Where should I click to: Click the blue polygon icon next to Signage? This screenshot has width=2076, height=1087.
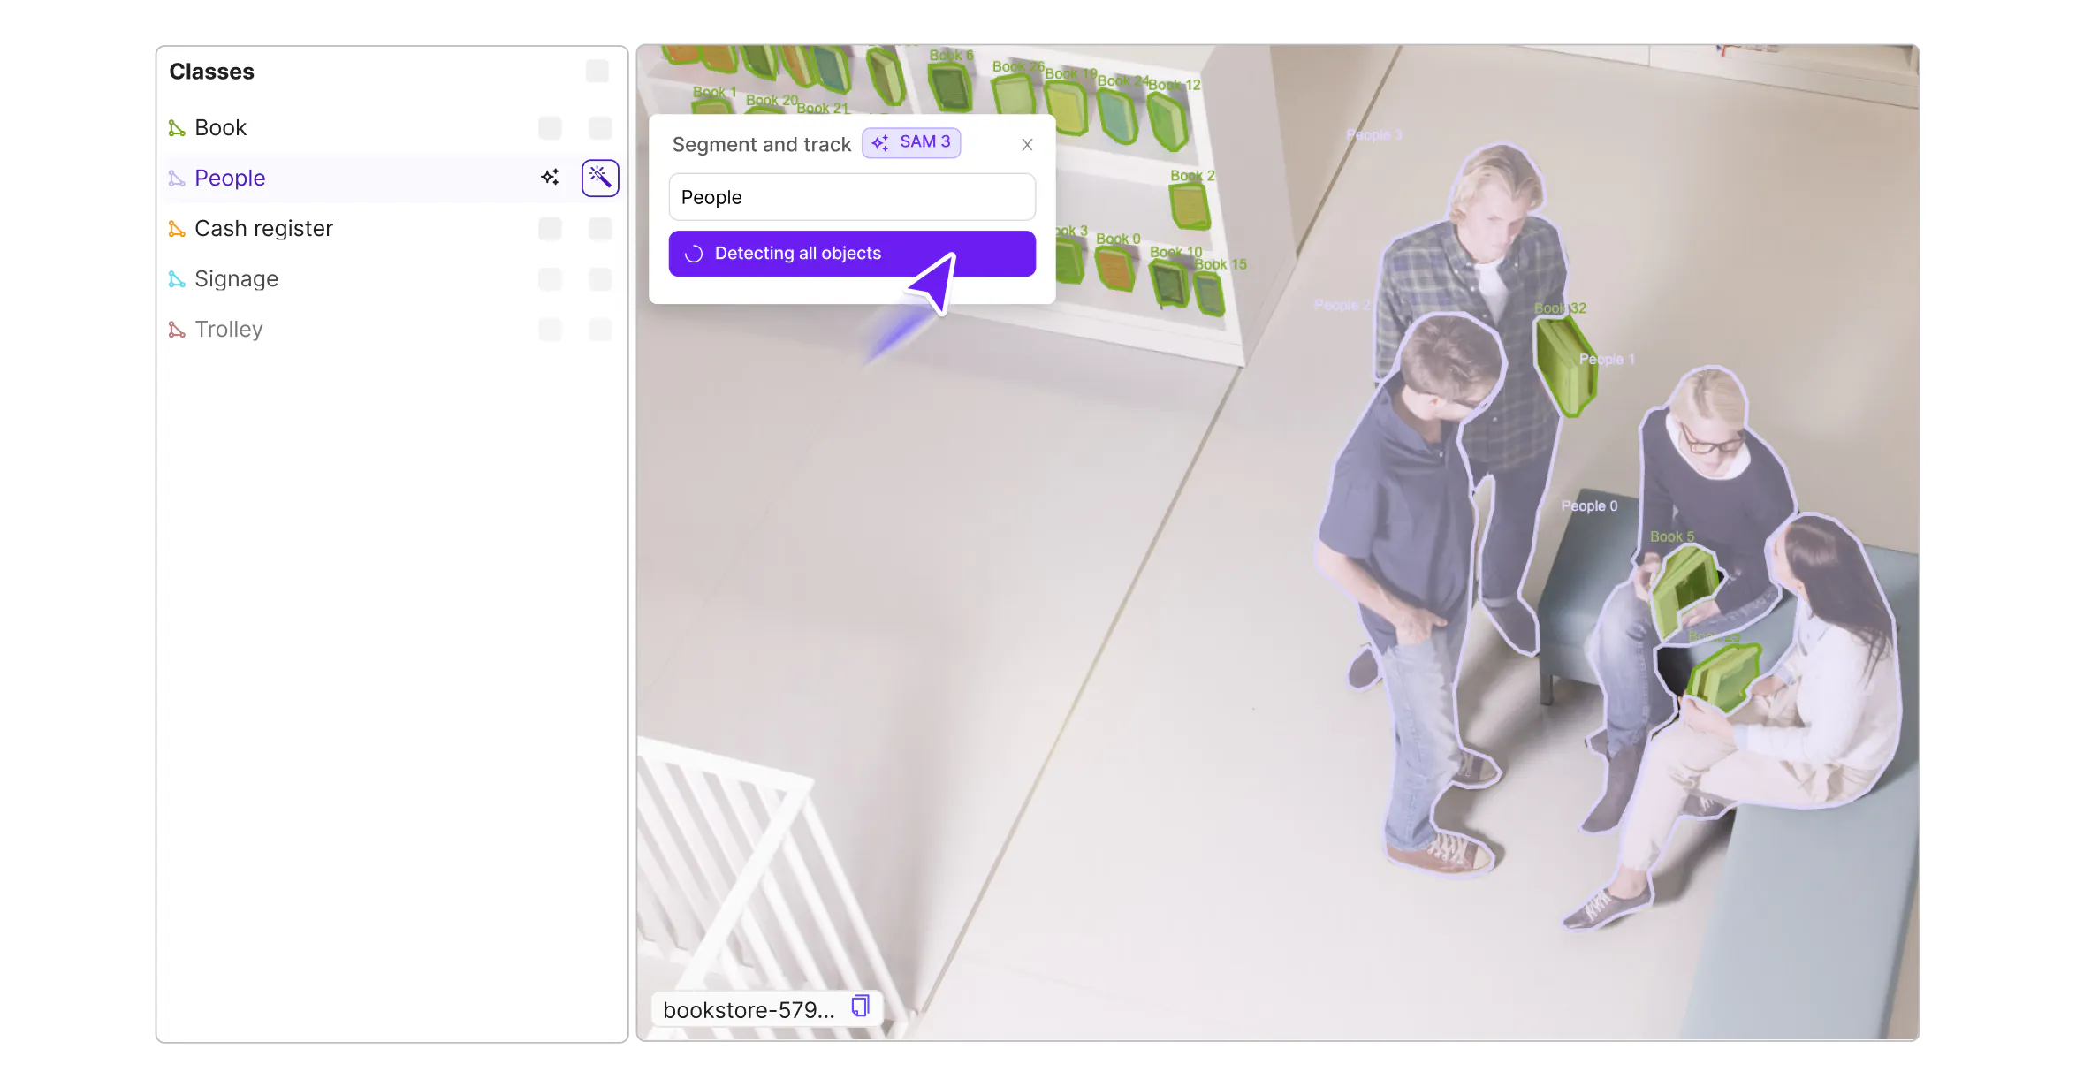pos(176,278)
